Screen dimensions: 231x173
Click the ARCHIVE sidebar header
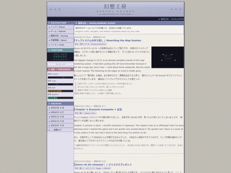point(60,103)
